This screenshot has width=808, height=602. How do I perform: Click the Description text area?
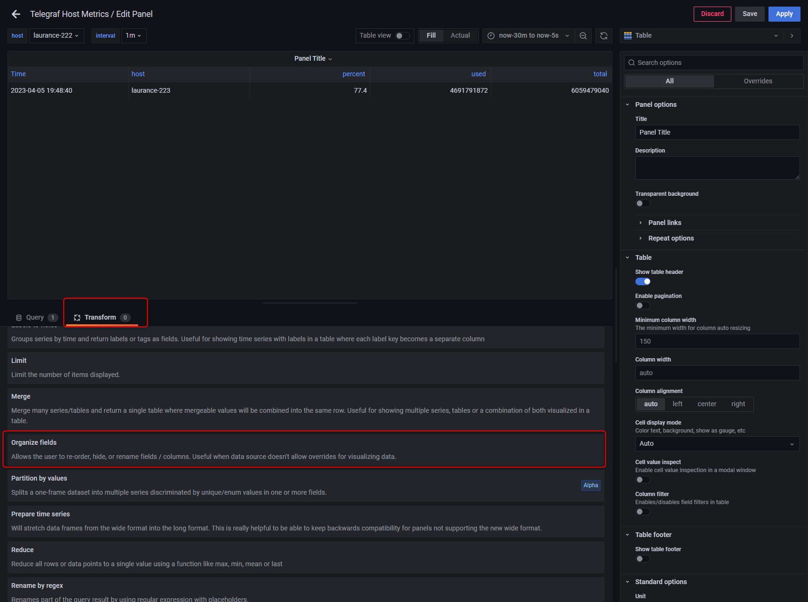tap(717, 168)
